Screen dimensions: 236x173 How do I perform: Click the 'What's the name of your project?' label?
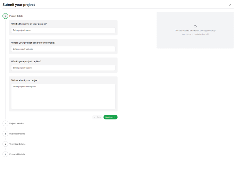pyautogui.click(x=29, y=24)
